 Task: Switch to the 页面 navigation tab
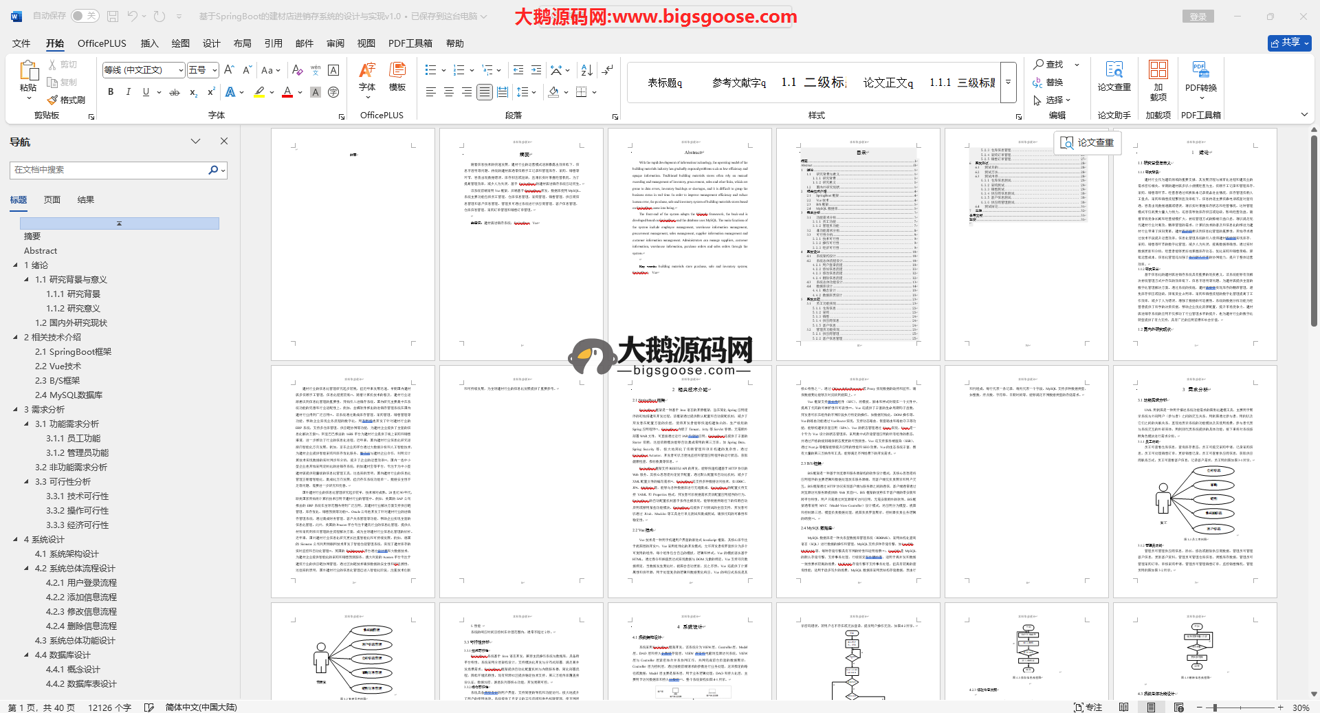(x=52, y=199)
